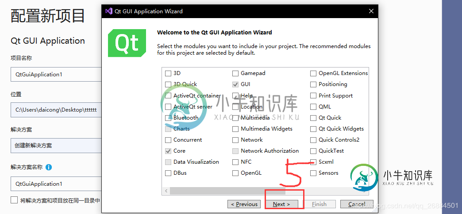
Task: Click the Network Authorization label
Action: (x=269, y=151)
